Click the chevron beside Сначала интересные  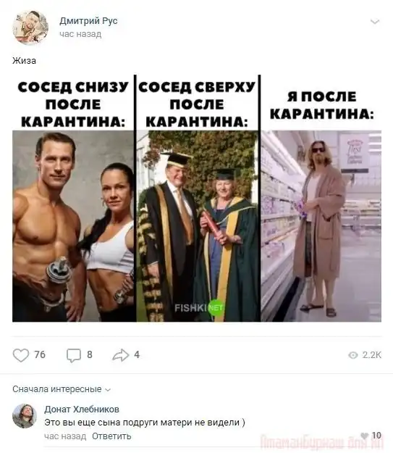coord(108,390)
